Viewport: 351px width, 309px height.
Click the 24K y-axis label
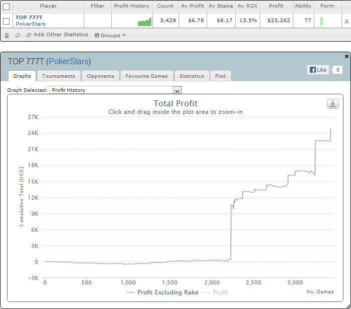[x=33, y=133]
